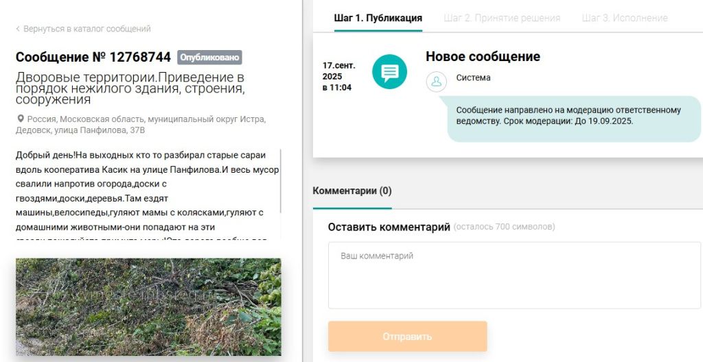Click the Система user avatar icon

436,81
